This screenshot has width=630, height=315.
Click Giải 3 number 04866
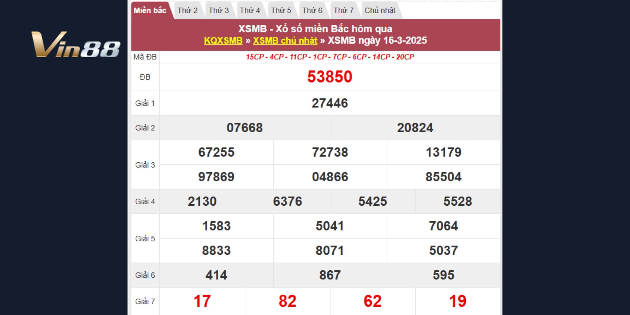click(x=330, y=177)
